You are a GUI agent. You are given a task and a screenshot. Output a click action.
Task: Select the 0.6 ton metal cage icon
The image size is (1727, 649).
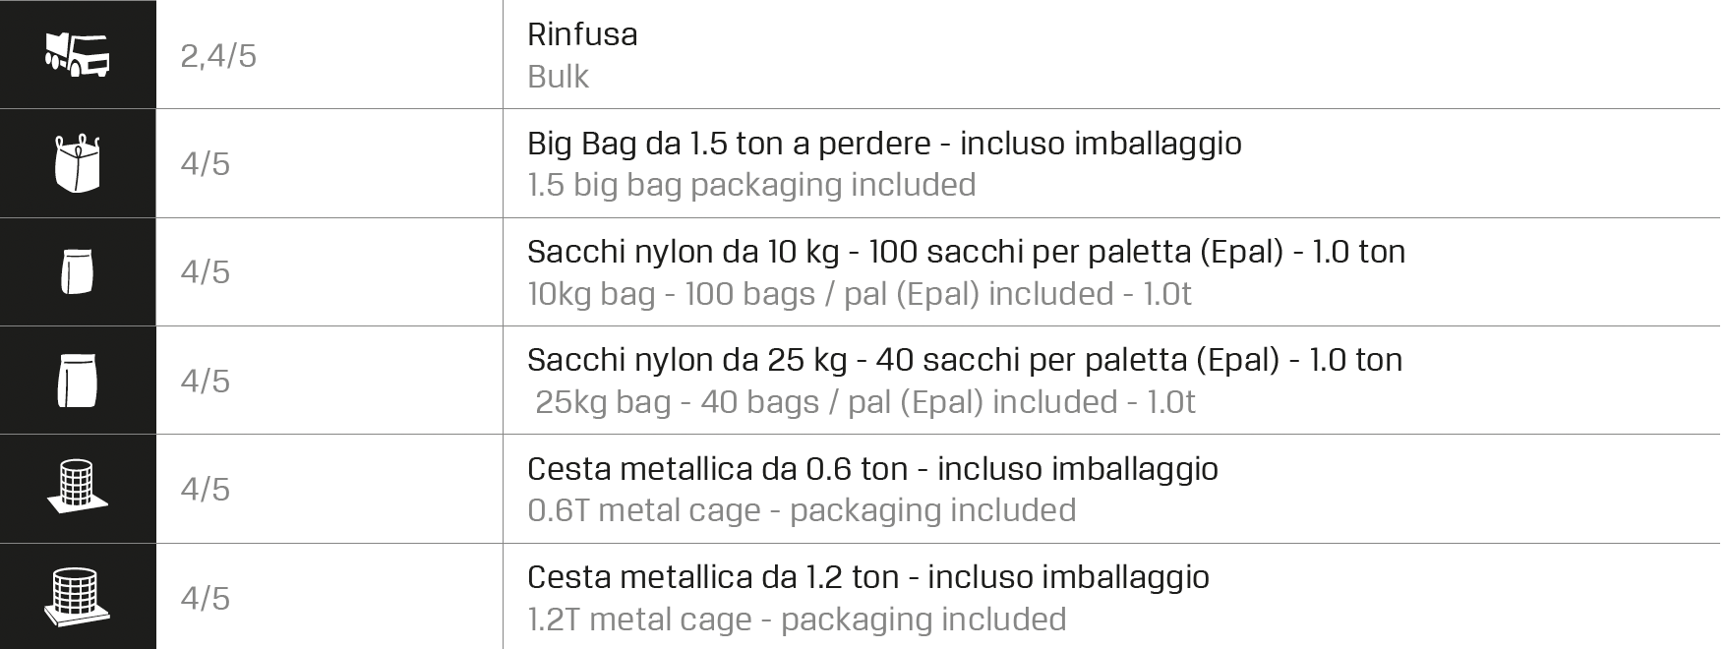78,488
